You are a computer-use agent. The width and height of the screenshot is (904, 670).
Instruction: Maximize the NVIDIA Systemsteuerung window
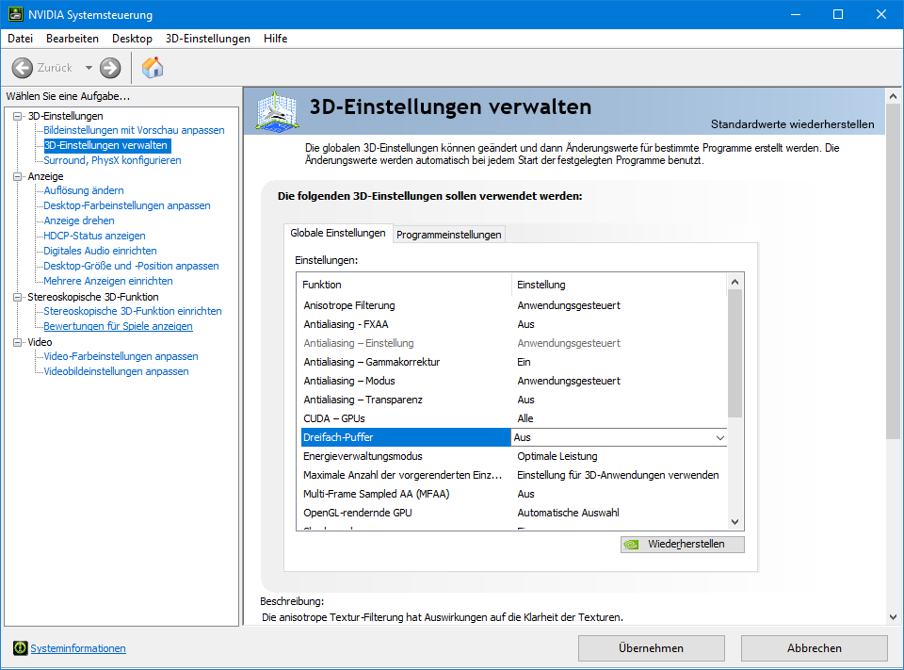pos(838,14)
